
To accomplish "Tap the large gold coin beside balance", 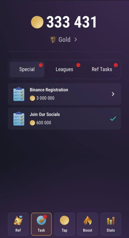I will pyautogui.click(x=37, y=22).
